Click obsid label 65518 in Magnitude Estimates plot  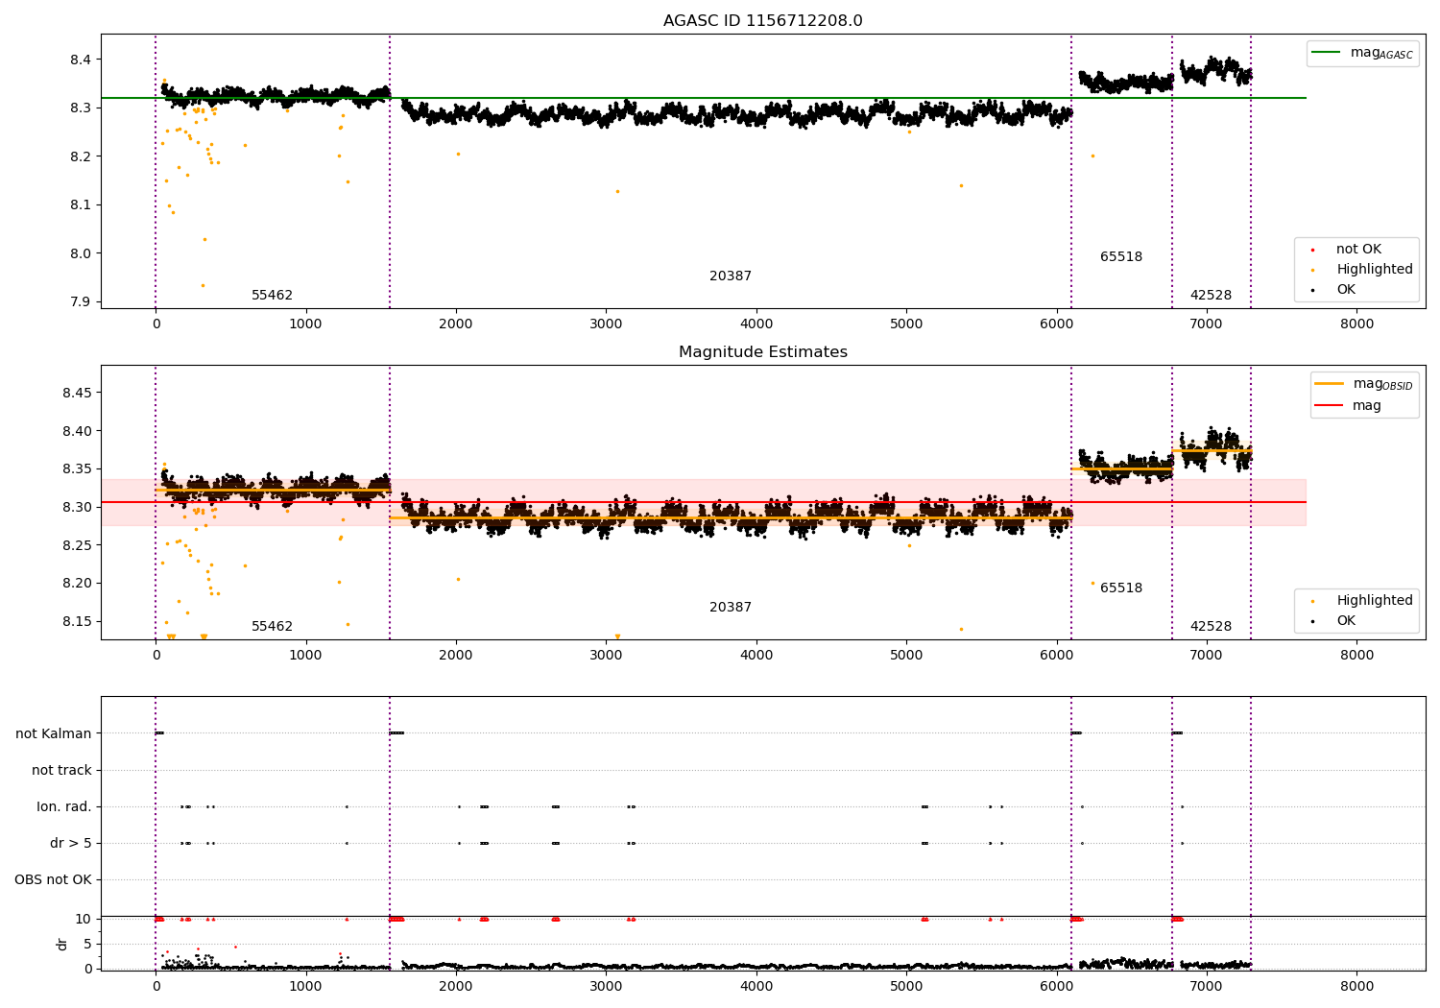coord(1121,588)
